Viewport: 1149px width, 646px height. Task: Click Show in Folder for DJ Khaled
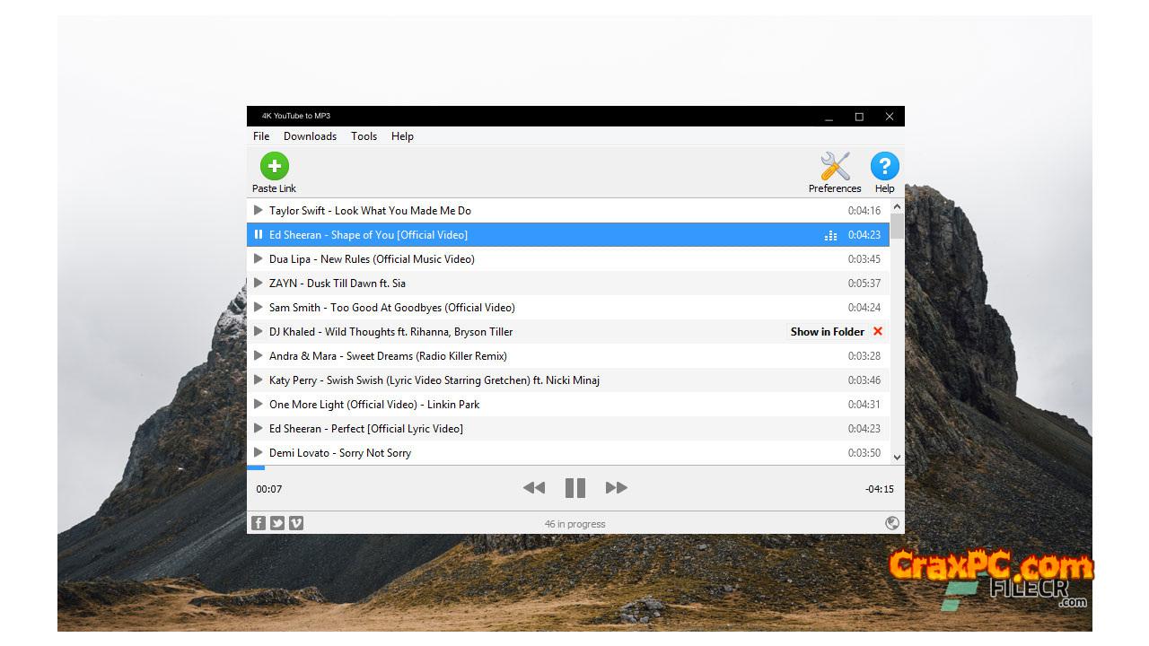point(827,332)
